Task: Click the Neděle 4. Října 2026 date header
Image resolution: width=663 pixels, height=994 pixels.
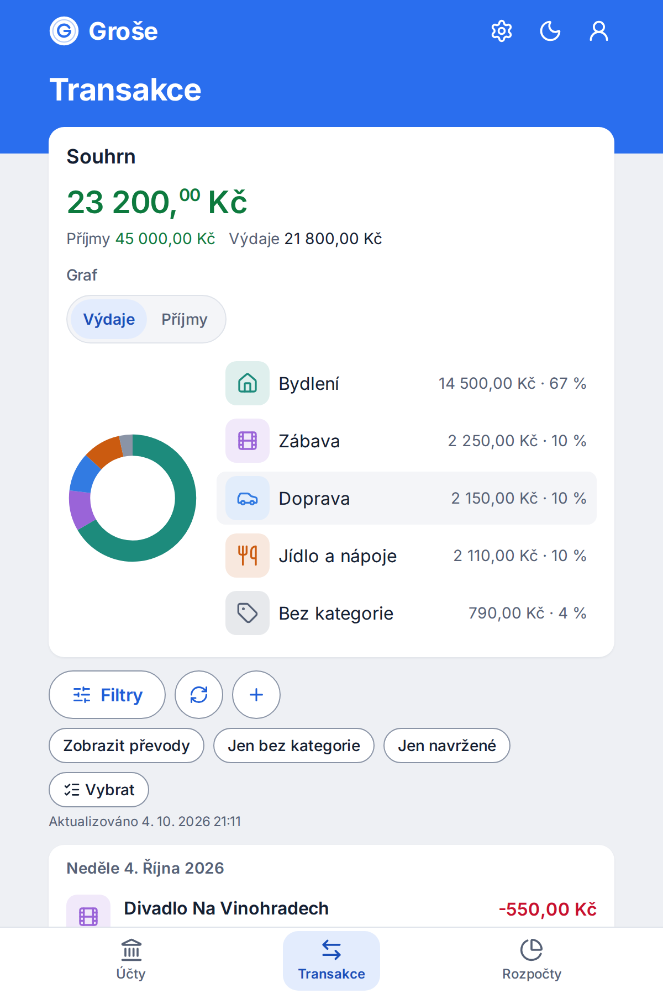Action: [145, 868]
